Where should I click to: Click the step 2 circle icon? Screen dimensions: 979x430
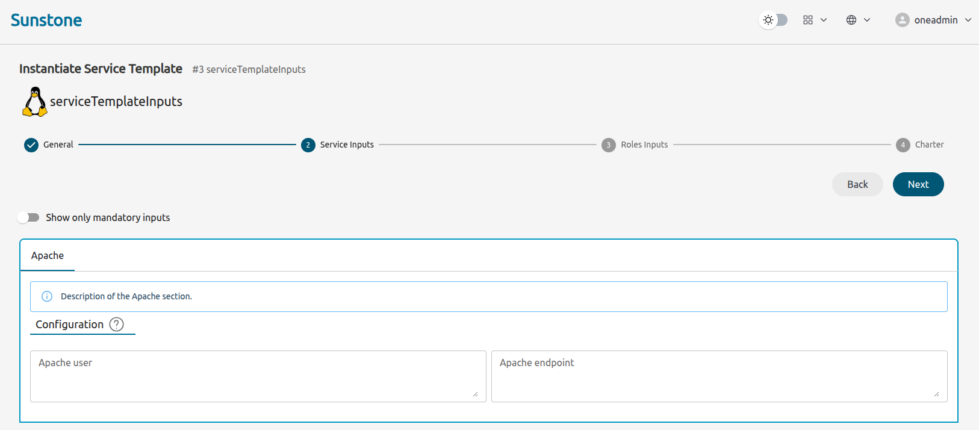coord(308,145)
